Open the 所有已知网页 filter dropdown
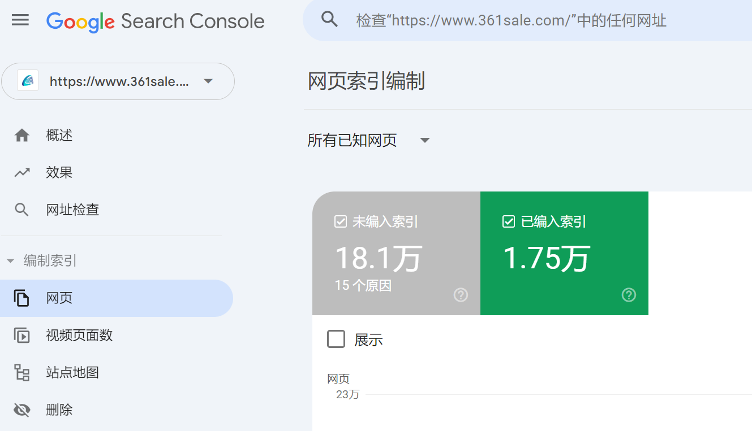 tap(424, 140)
